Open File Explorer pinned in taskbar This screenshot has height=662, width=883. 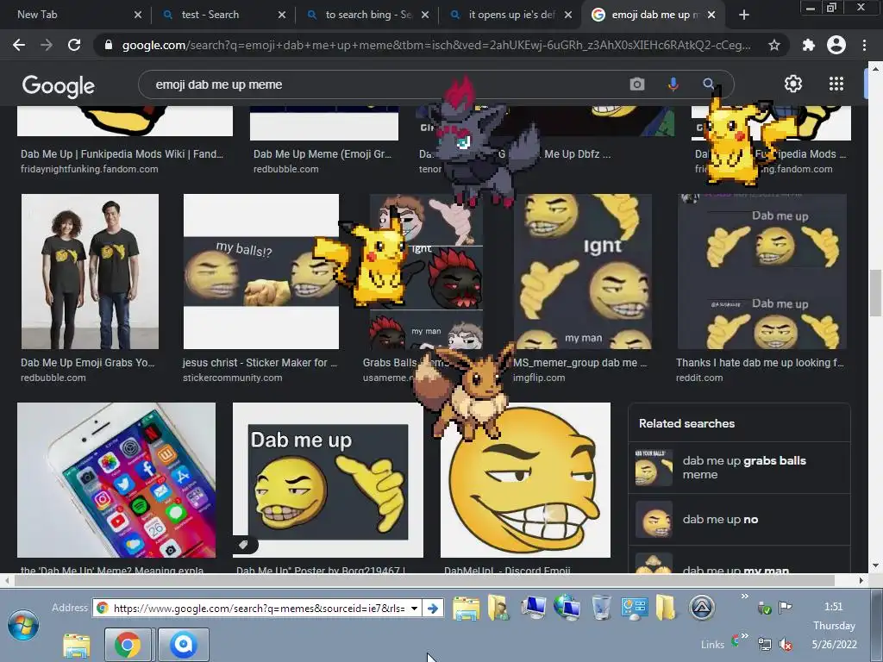(x=77, y=645)
